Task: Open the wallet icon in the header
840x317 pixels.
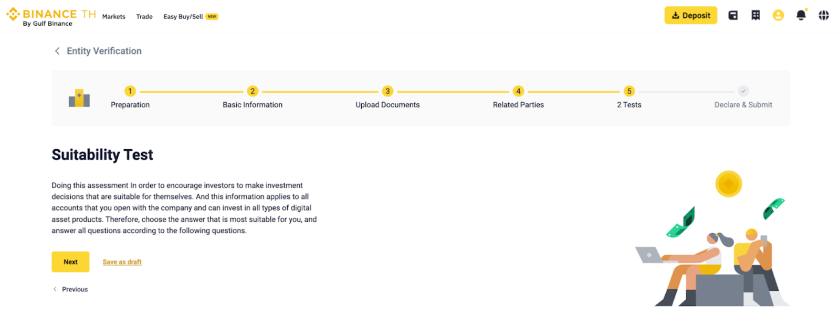Action: [733, 16]
